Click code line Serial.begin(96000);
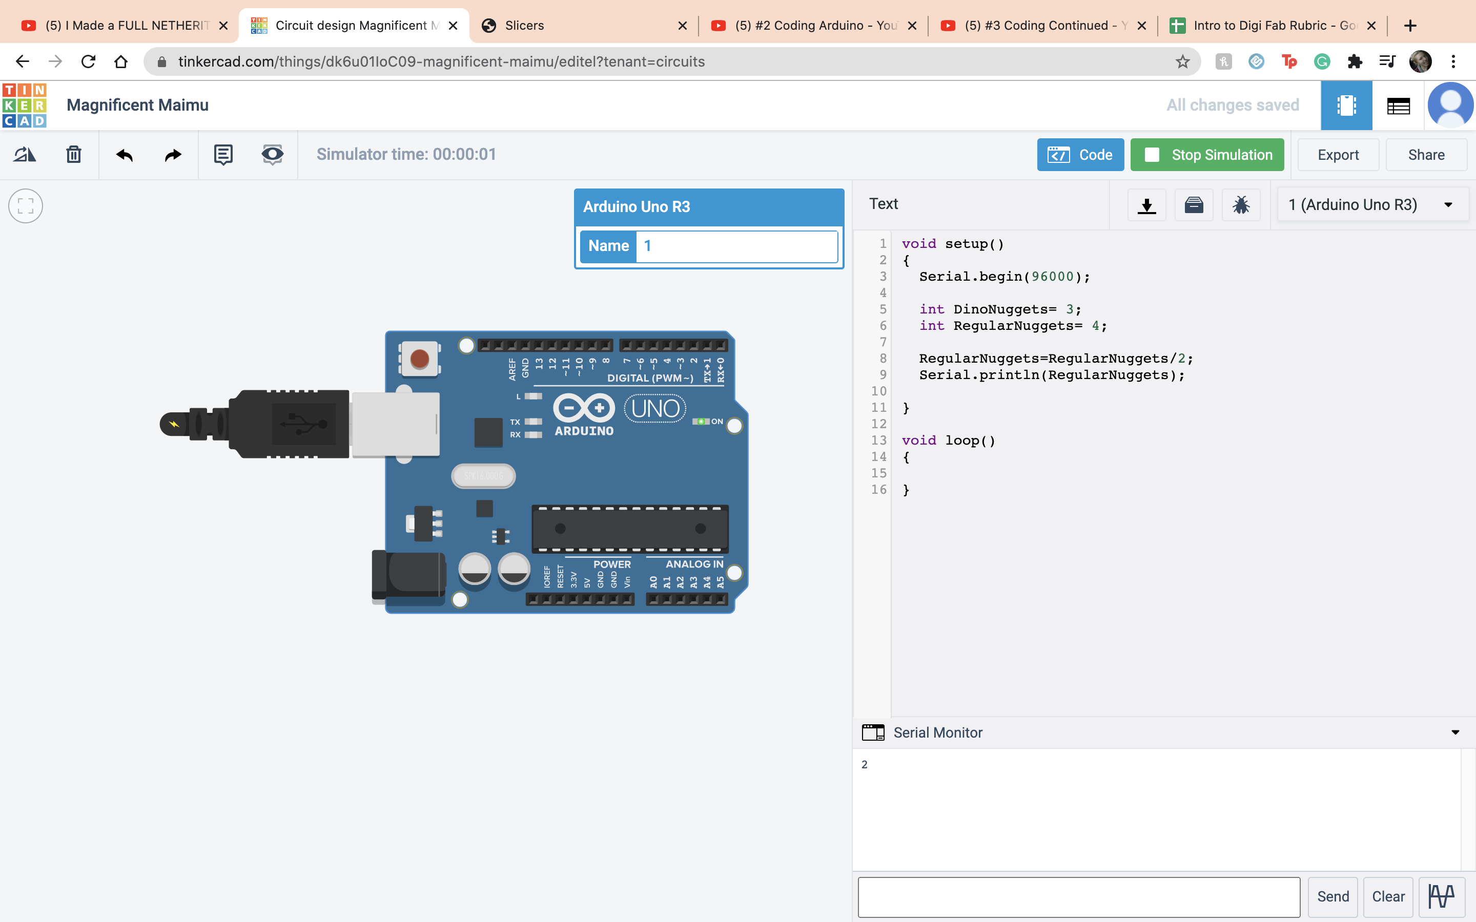This screenshot has height=922, width=1476. 1004,277
